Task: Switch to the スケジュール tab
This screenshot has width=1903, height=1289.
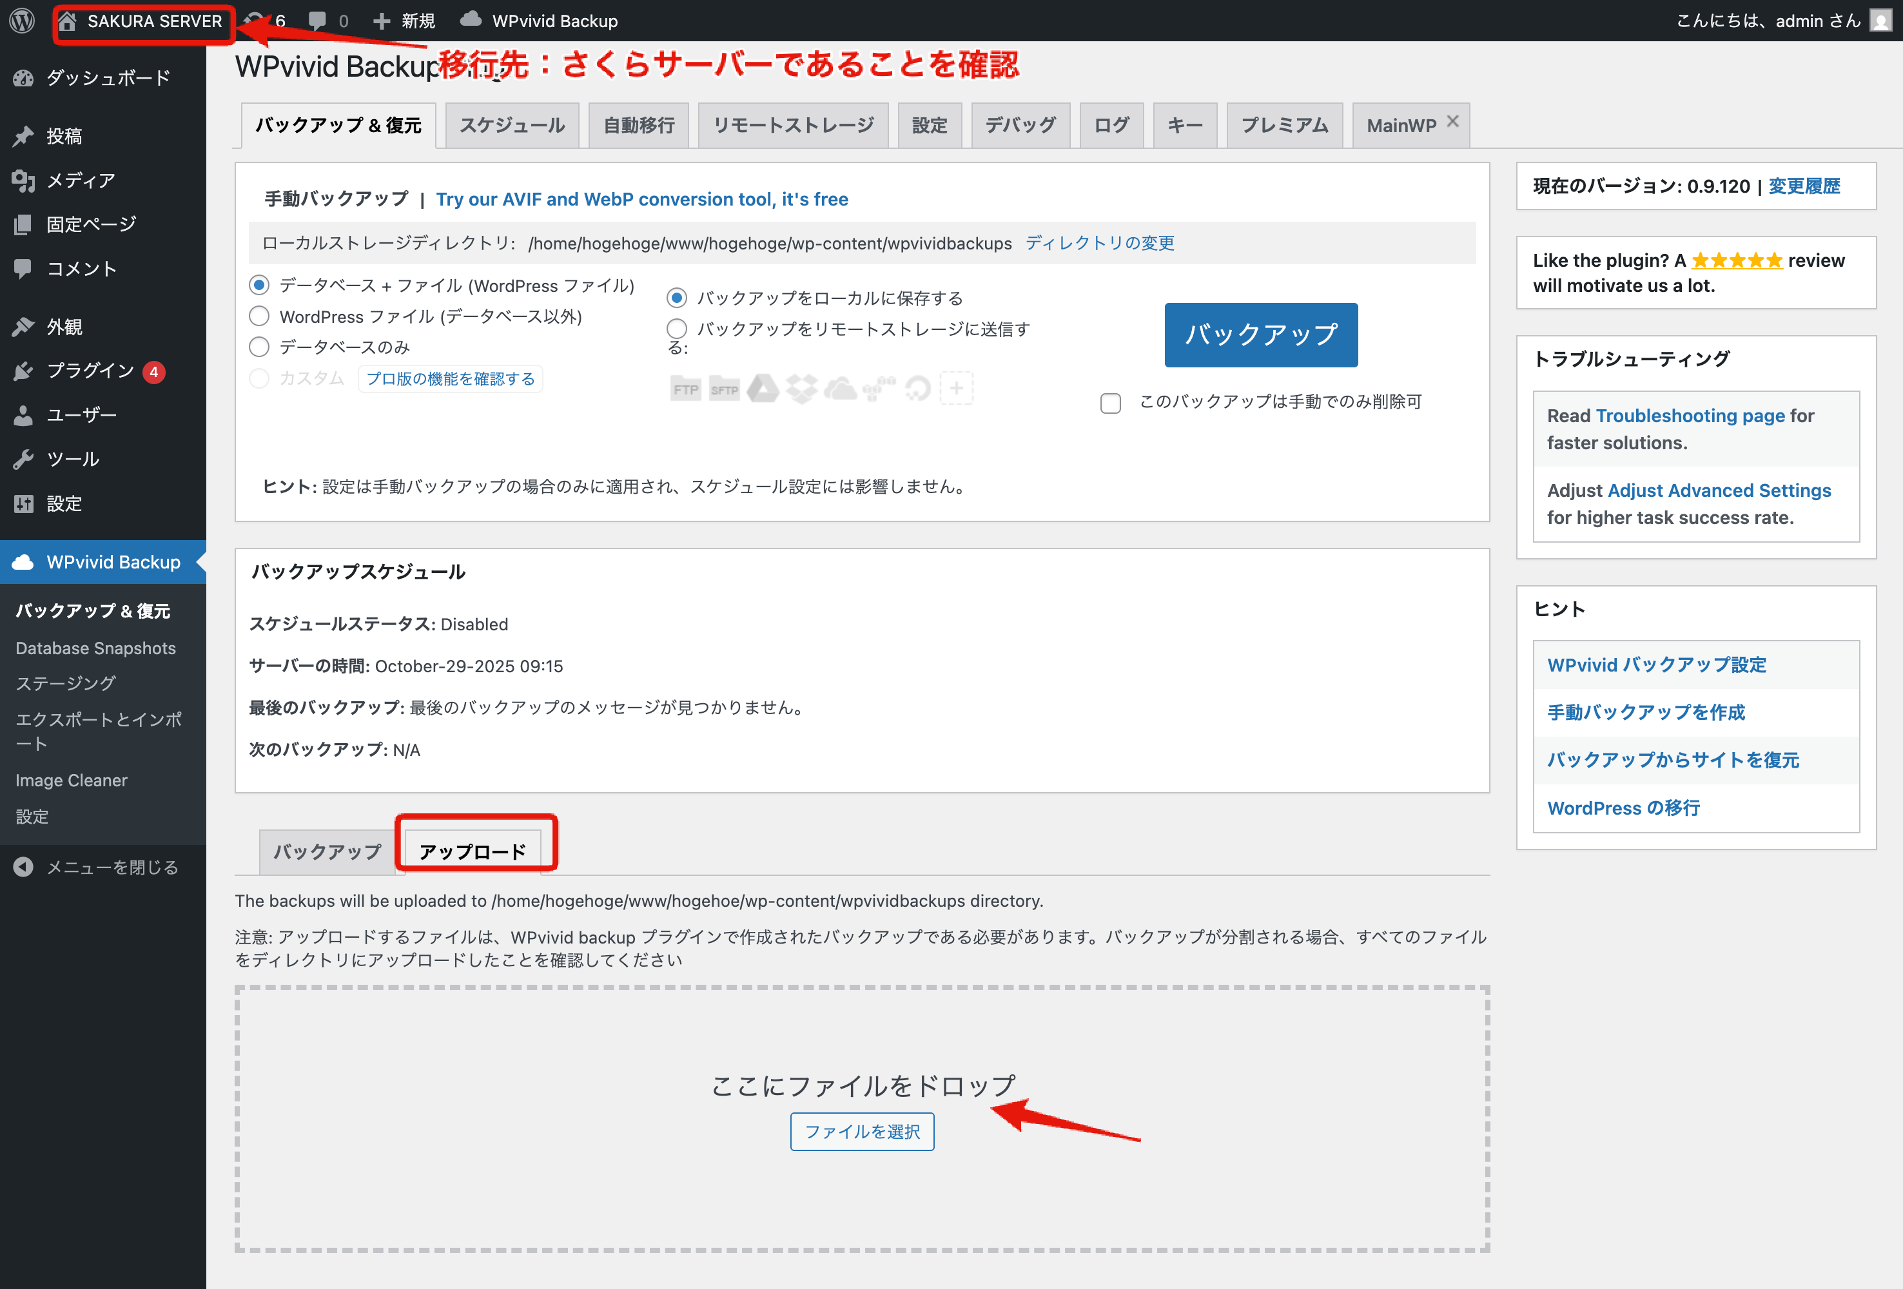Action: tap(512, 125)
